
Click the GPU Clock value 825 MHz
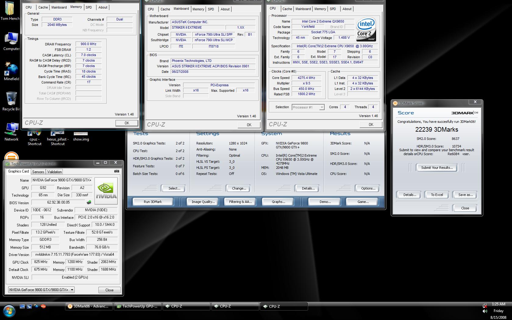(41, 262)
